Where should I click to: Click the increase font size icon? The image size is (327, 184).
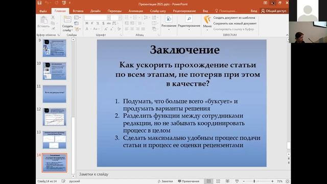coord(106,29)
